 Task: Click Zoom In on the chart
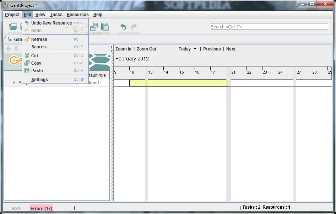(123, 49)
